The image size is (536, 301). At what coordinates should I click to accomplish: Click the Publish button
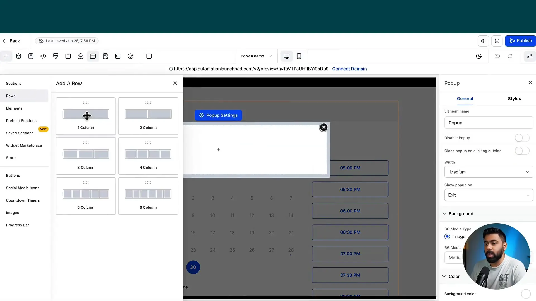pyautogui.click(x=520, y=41)
